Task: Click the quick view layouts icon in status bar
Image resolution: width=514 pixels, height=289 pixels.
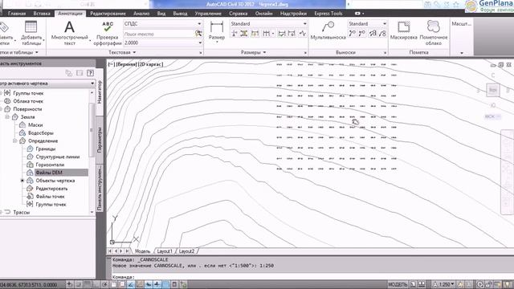Action: click(414, 284)
